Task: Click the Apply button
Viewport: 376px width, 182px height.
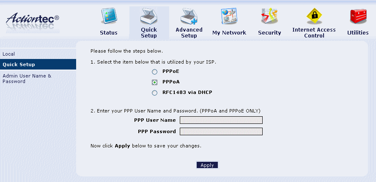Action: pyautogui.click(x=207, y=165)
